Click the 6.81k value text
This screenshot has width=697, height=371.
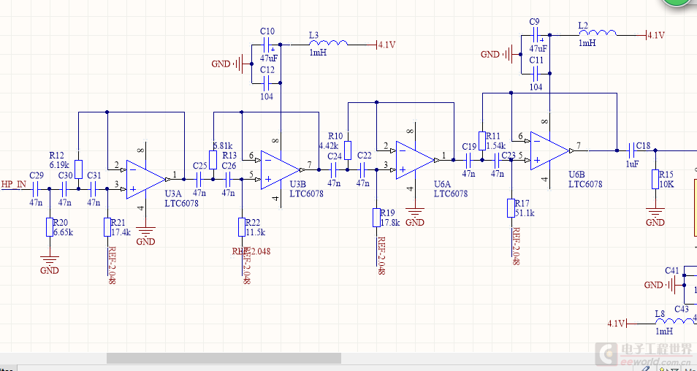coord(224,145)
